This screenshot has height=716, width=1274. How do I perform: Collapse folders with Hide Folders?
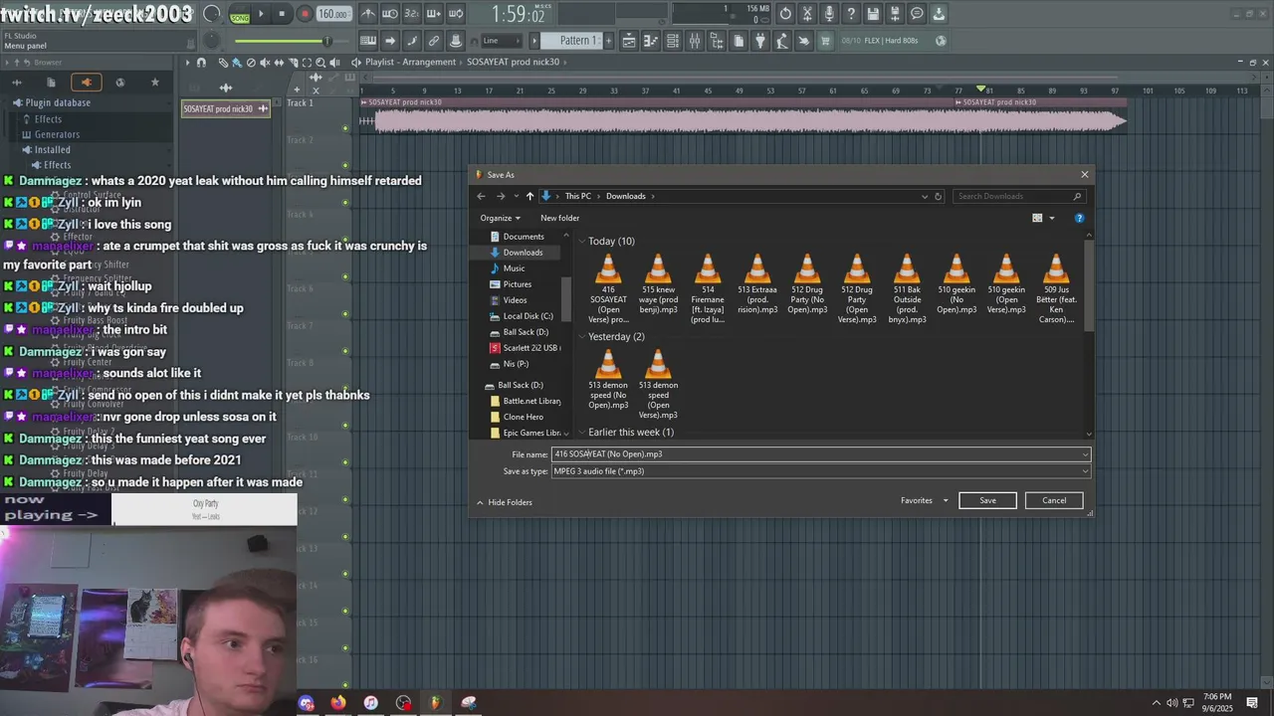pyautogui.click(x=504, y=502)
